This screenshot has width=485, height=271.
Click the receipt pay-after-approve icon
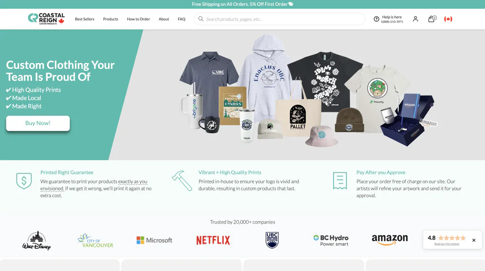340,181
